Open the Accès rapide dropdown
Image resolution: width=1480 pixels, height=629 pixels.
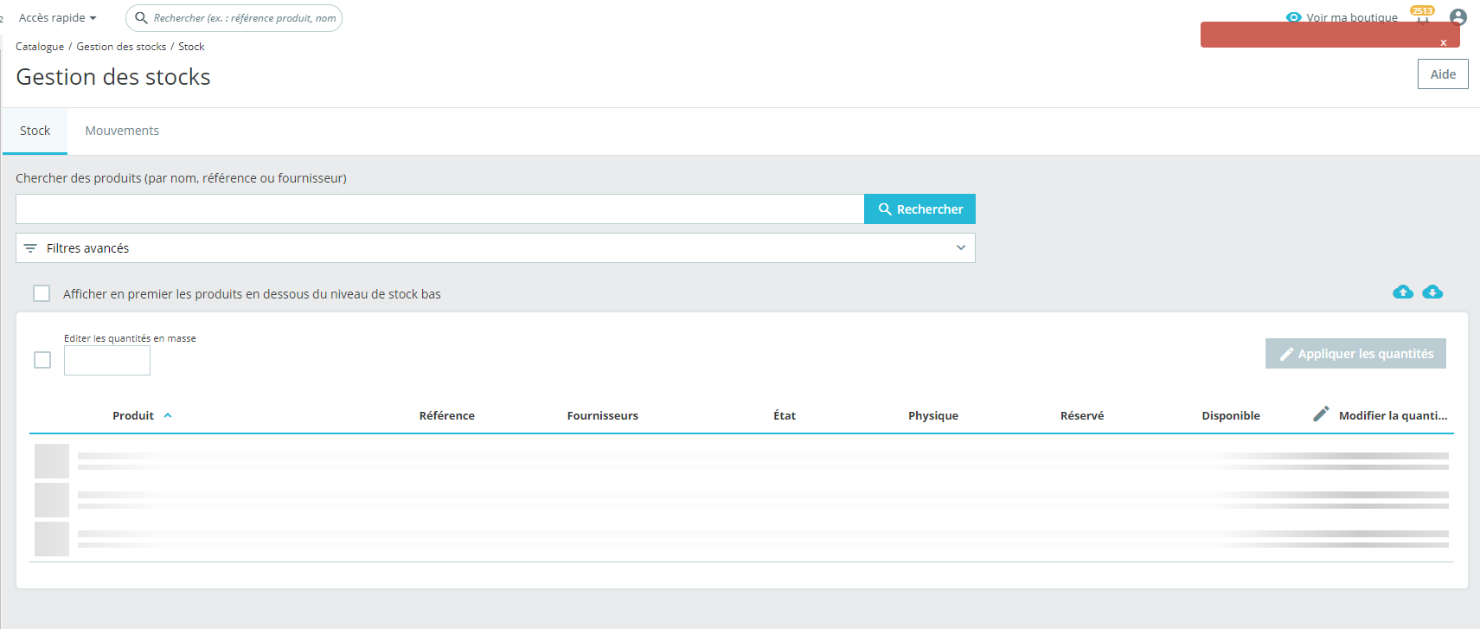(x=58, y=17)
